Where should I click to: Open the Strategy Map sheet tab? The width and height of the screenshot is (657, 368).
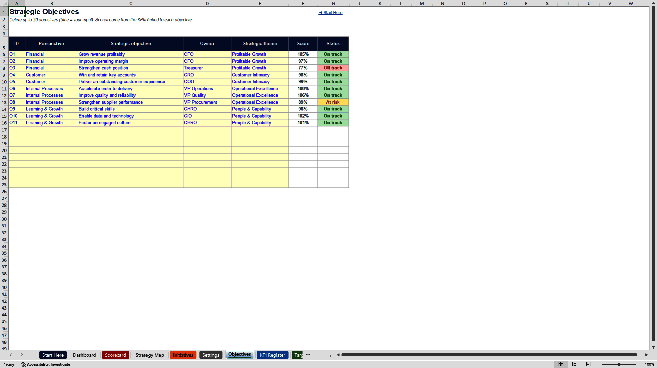tap(150, 355)
